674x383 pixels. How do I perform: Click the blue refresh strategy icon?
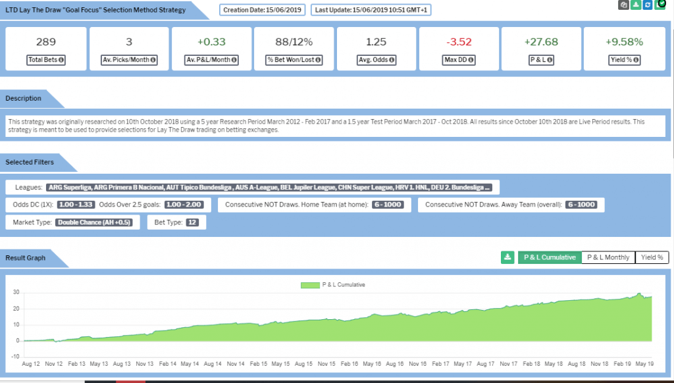(x=647, y=5)
